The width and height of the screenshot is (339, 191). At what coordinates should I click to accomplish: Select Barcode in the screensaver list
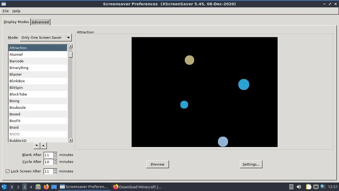[38, 61]
